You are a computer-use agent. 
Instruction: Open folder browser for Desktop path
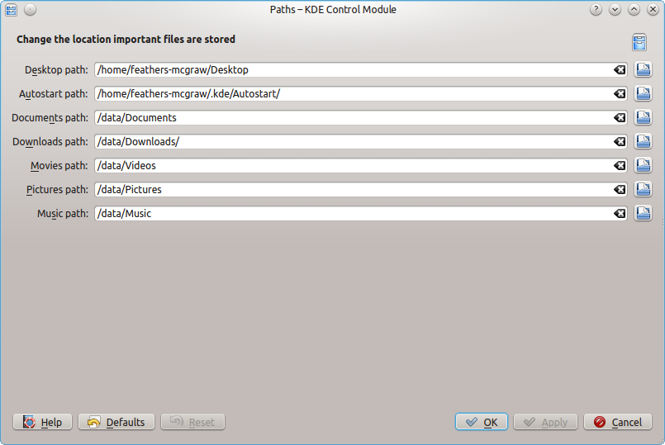click(x=643, y=70)
